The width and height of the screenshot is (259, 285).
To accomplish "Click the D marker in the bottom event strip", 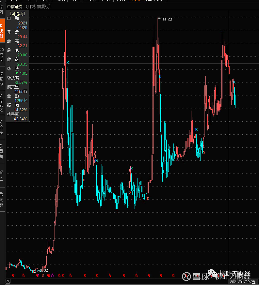I will tap(43, 275).
